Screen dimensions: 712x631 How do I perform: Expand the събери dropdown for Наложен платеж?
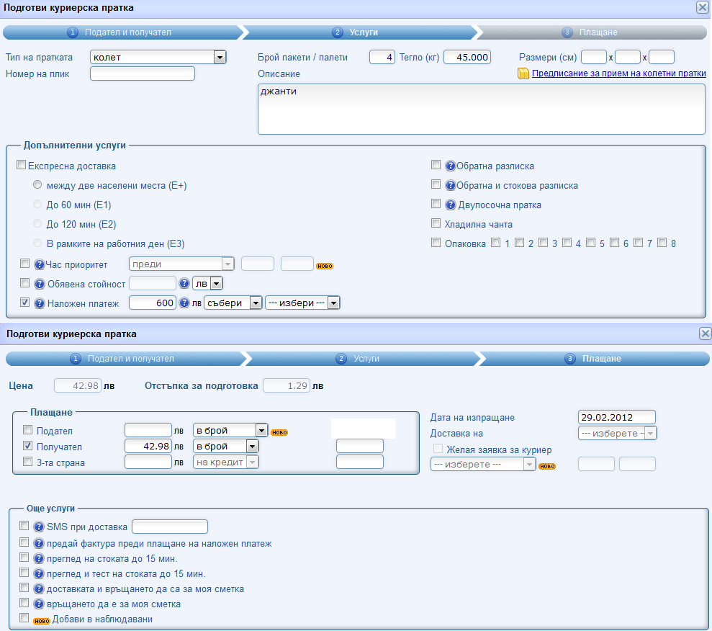(x=255, y=303)
